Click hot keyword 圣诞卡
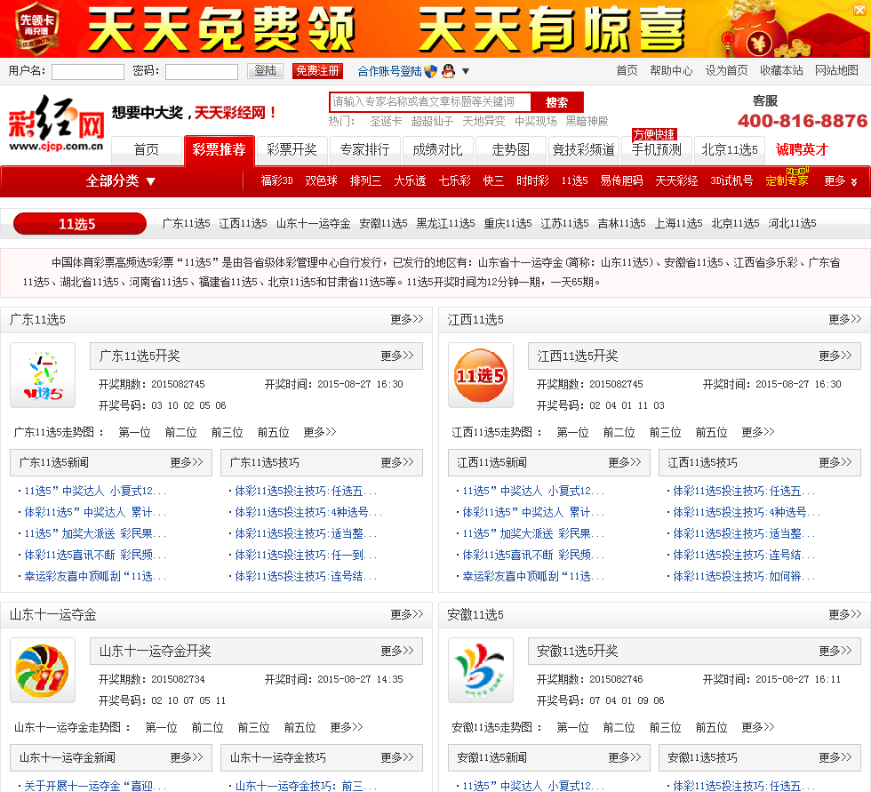Viewport: 871px width, 792px height. click(x=386, y=121)
